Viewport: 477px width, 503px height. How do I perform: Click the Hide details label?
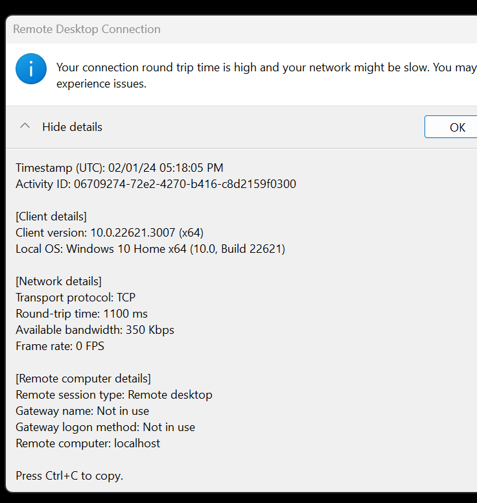[x=72, y=127]
